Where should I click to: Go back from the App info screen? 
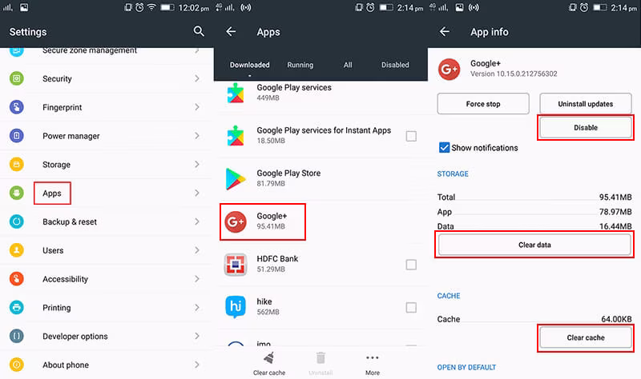coord(445,31)
